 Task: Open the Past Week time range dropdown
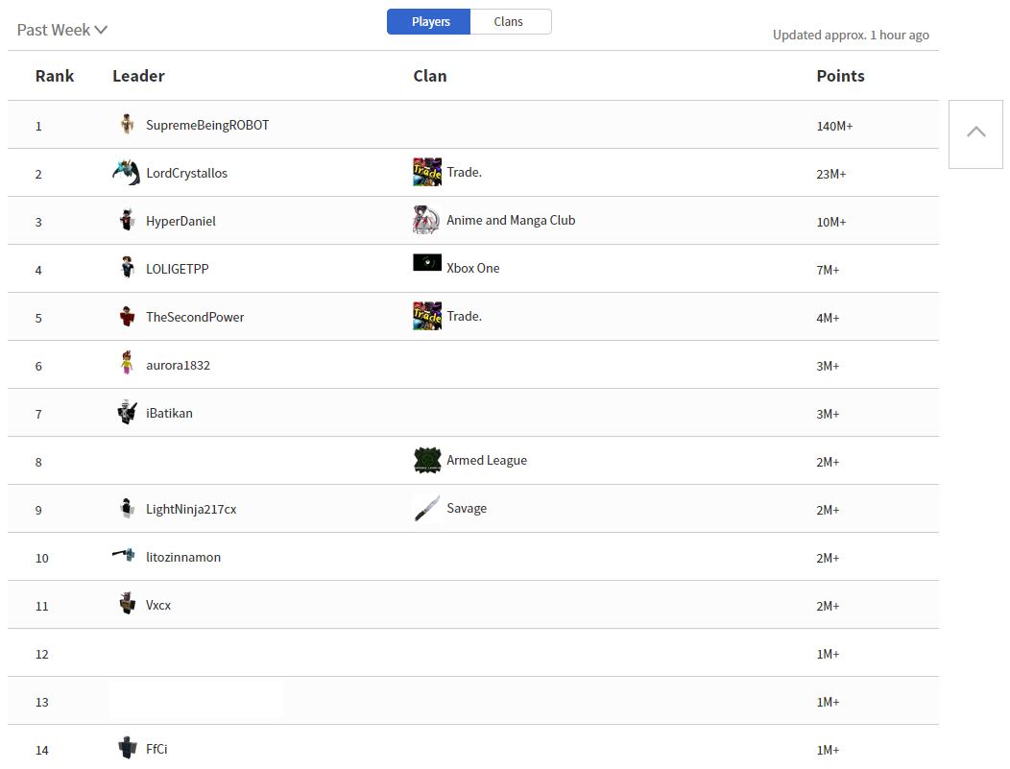(62, 30)
